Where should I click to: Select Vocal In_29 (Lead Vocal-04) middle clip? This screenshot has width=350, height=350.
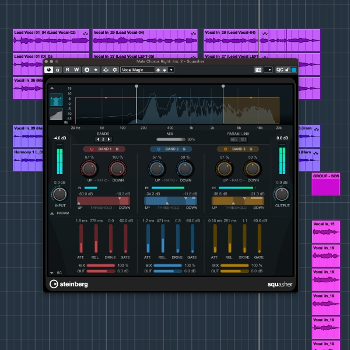[145, 40]
